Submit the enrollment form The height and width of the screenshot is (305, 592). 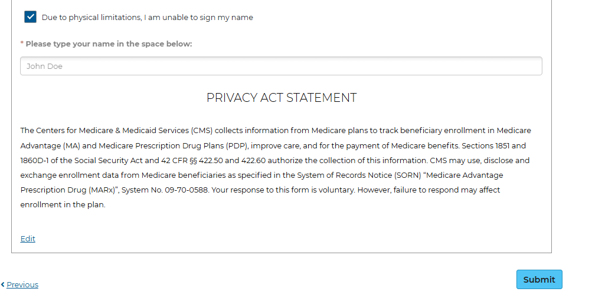pos(539,280)
